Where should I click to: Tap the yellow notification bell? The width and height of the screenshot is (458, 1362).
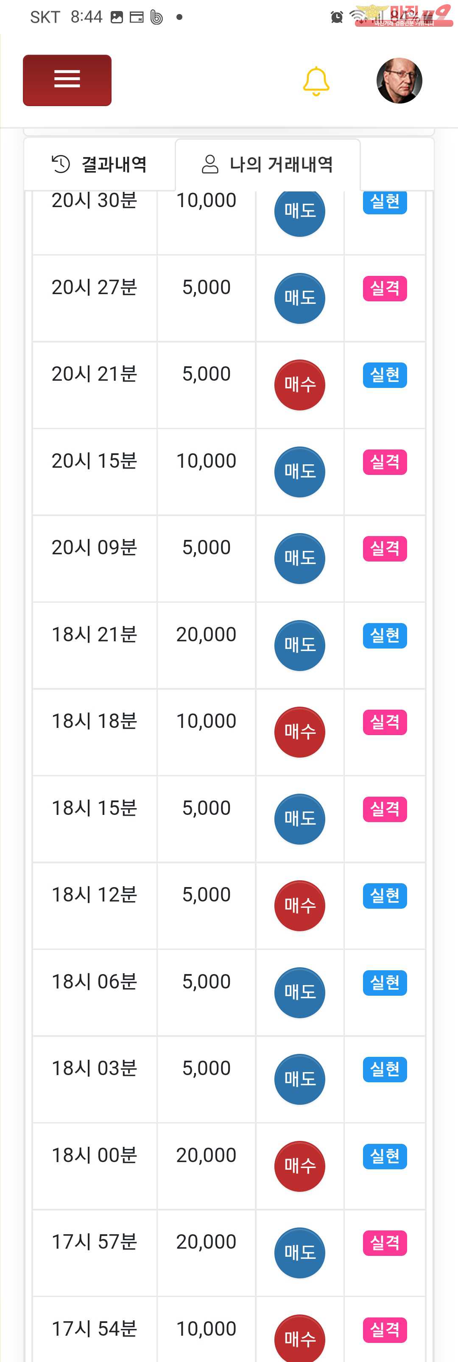316,81
